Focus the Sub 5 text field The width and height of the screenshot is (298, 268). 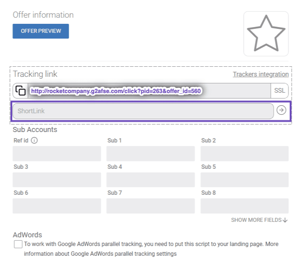pyautogui.click(x=244, y=180)
